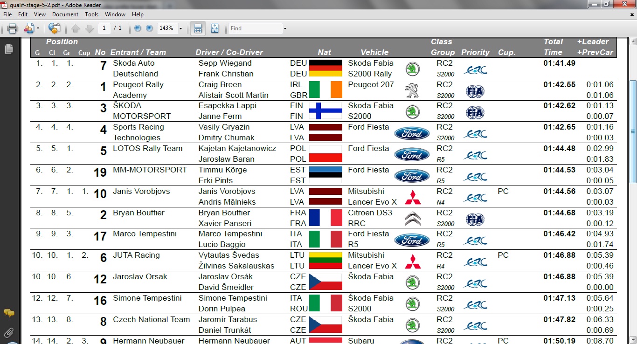Click the Find search field

pos(255,28)
